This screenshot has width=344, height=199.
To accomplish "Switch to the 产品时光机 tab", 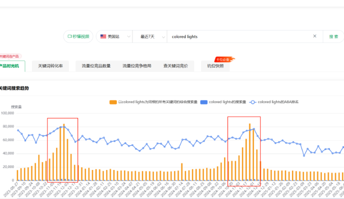I will (12, 66).
